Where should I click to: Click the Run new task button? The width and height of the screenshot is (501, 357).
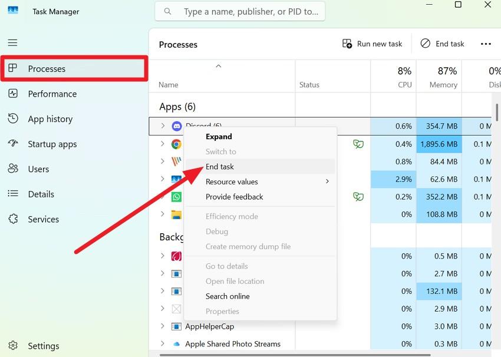373,44
